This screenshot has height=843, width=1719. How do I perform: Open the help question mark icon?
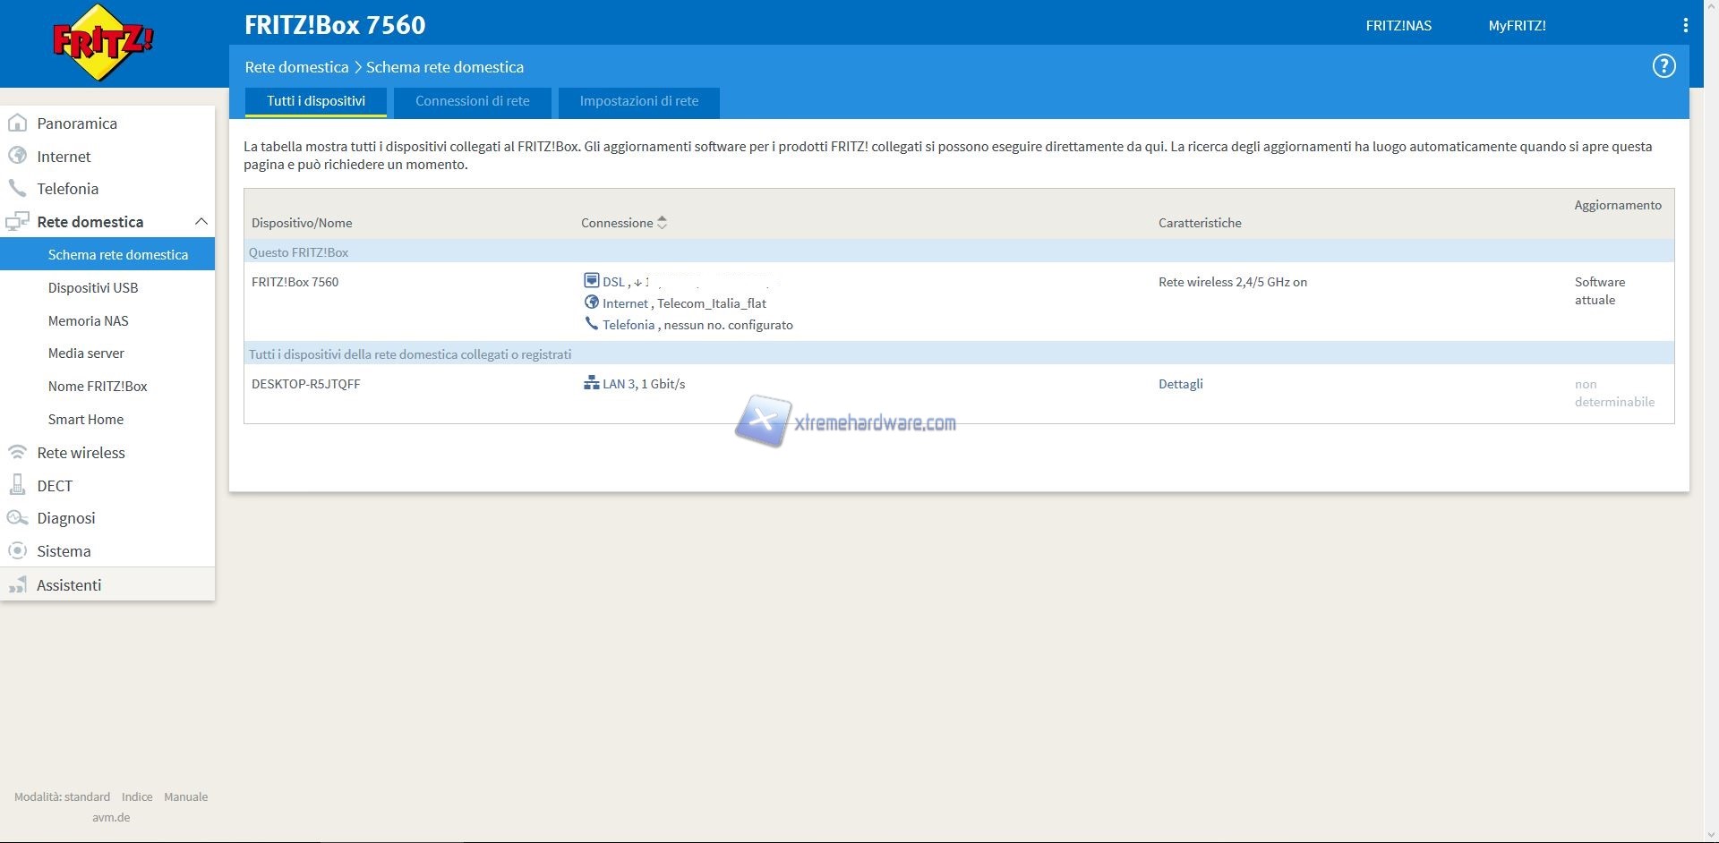(x=1663, y=66)
